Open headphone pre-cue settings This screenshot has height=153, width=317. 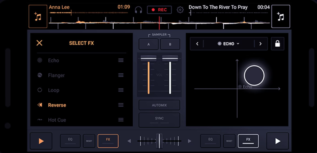click(139, 10)
